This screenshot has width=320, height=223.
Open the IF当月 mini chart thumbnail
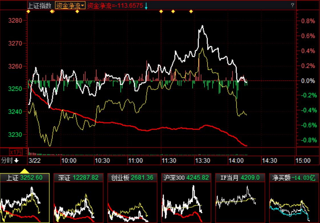[240, 202]
